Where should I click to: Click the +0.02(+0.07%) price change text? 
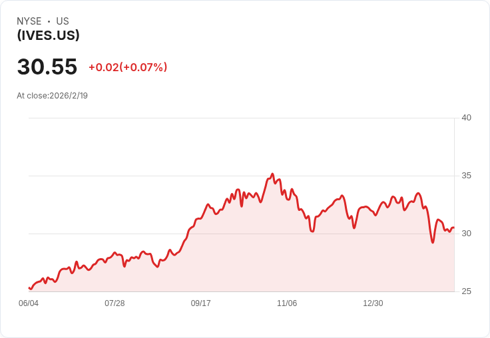128,67
